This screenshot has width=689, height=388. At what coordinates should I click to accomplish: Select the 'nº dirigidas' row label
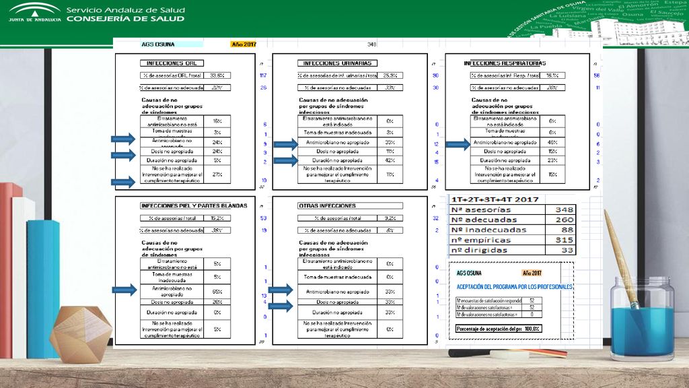click(x=497, y=250)
